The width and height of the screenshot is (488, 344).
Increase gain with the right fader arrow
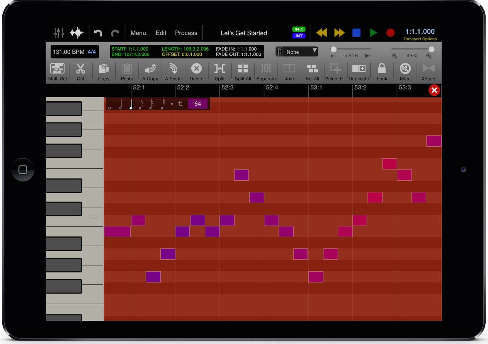[367, 56]
